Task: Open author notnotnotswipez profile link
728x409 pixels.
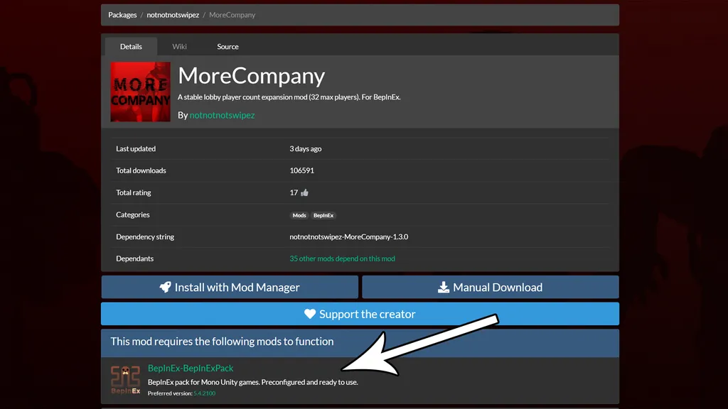Action: (x=222, y=115)
